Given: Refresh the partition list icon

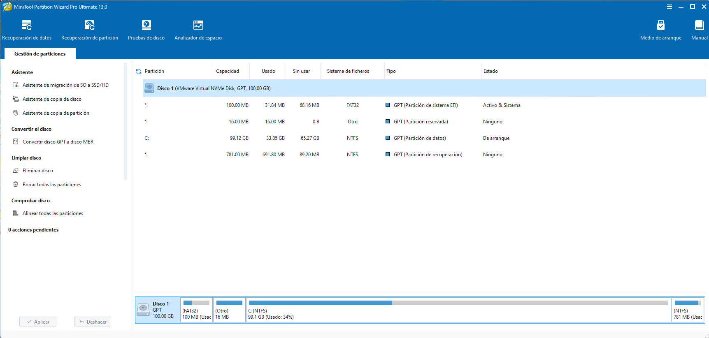Looking at the screenshot, I should (139, 72).
